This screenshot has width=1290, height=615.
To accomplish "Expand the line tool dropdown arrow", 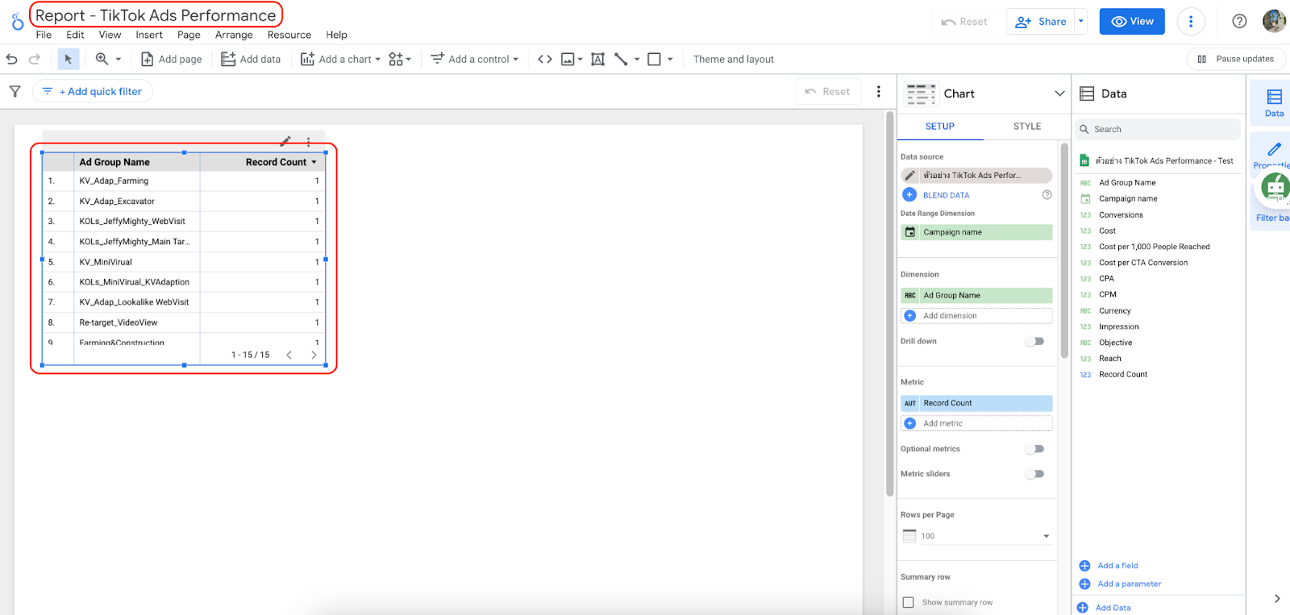I will (637, 59).
